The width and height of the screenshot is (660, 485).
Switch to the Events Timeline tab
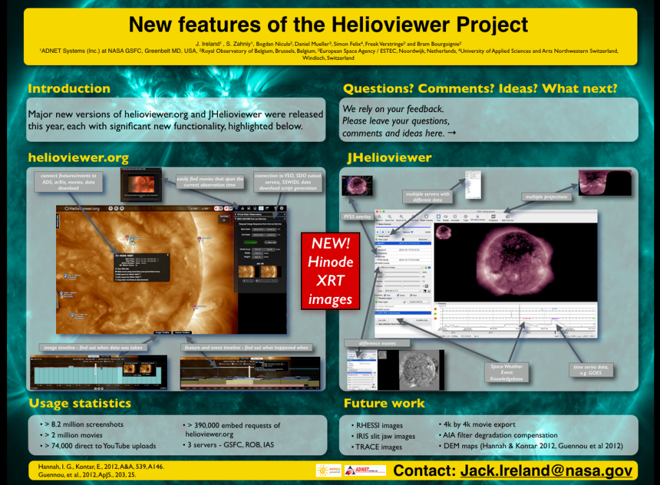pos(182,332)
